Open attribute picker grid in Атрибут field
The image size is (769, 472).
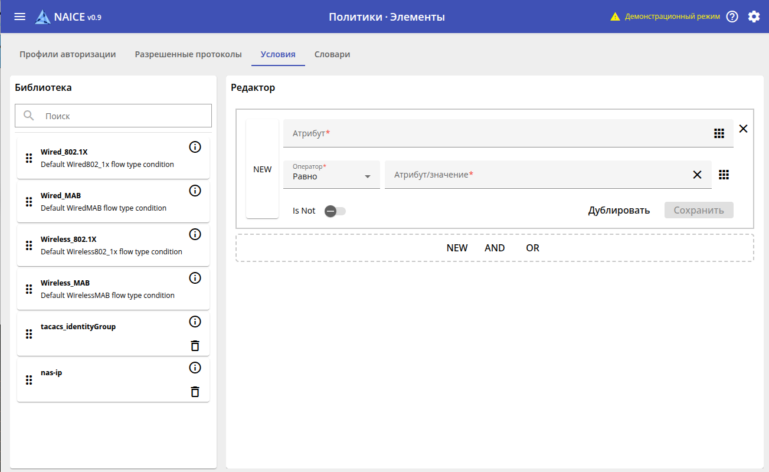pyautogui.click(x=718, y=133)
